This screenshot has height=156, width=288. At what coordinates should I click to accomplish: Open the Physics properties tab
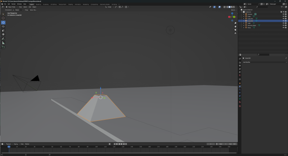tap(240, 93)
